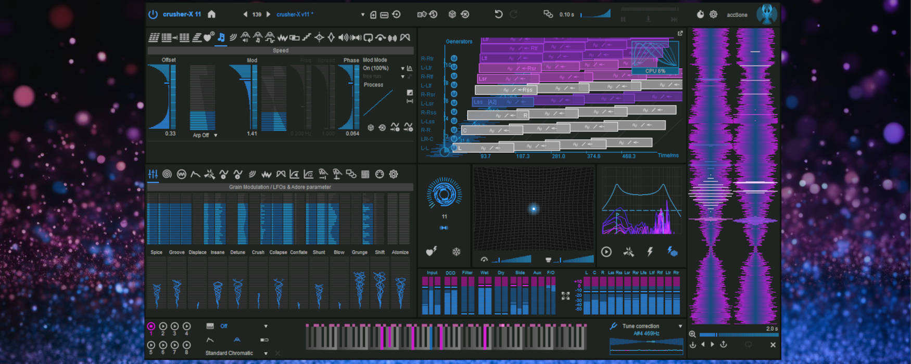The height and width of the screenshot is (364, 911).
Task: Click the glowing dot in XY pad
Action: point(534,209)
